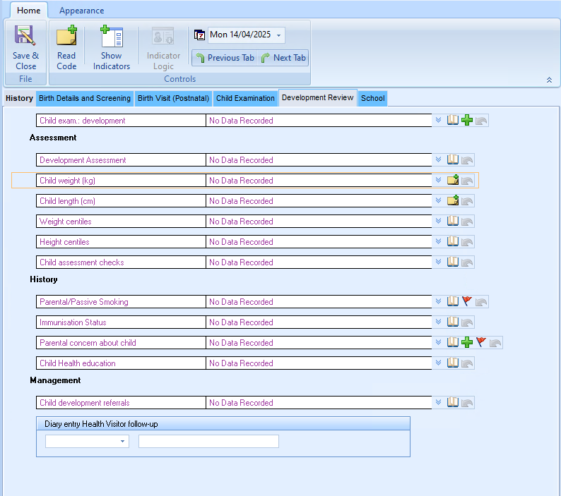The image size is (561, 496).
Task: Open Read Code book for Weight centiles
Action: click(x=453, y=221)
